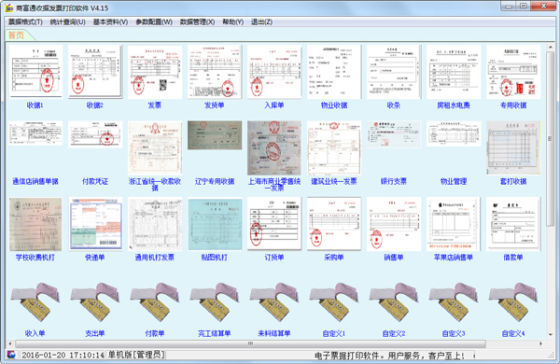Open the 入库单 template icon
The width and height of the screenshot is (560, 364).
tap(274, 72)
